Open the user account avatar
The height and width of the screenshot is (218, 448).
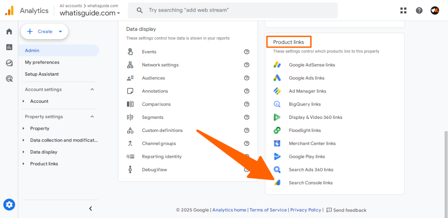click(435, 10)
